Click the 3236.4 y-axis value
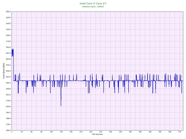The image size is (186, 139). point(8,35)
